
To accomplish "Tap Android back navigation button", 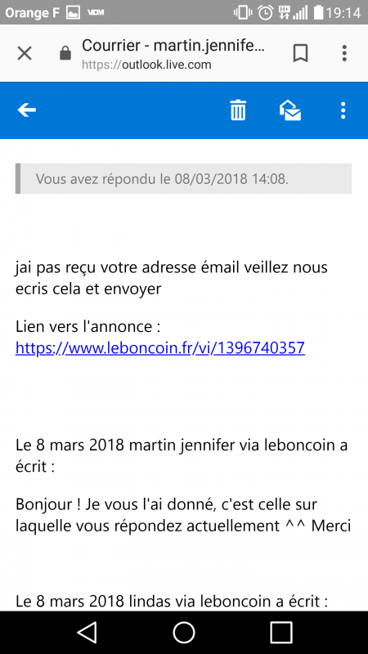I will point(88,632).
